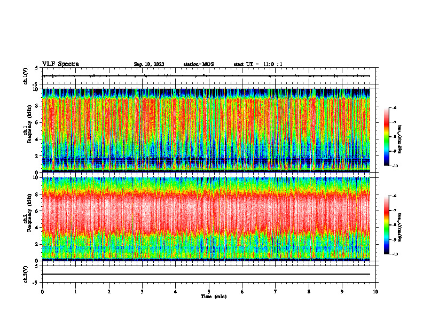
Task: Click time axis tick label '5'
Action: (209, 292)
